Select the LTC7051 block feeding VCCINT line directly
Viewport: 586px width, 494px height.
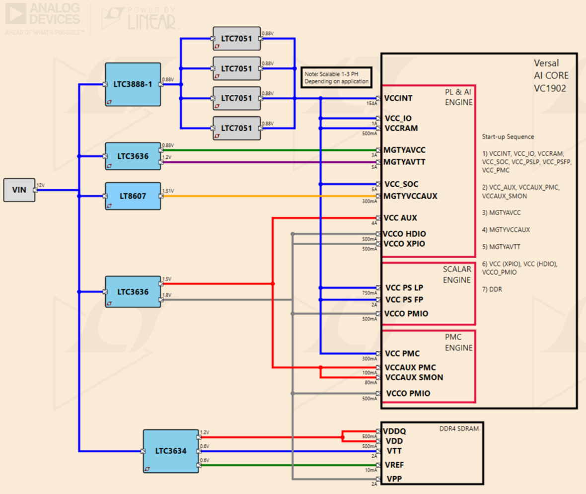point(236,98)
